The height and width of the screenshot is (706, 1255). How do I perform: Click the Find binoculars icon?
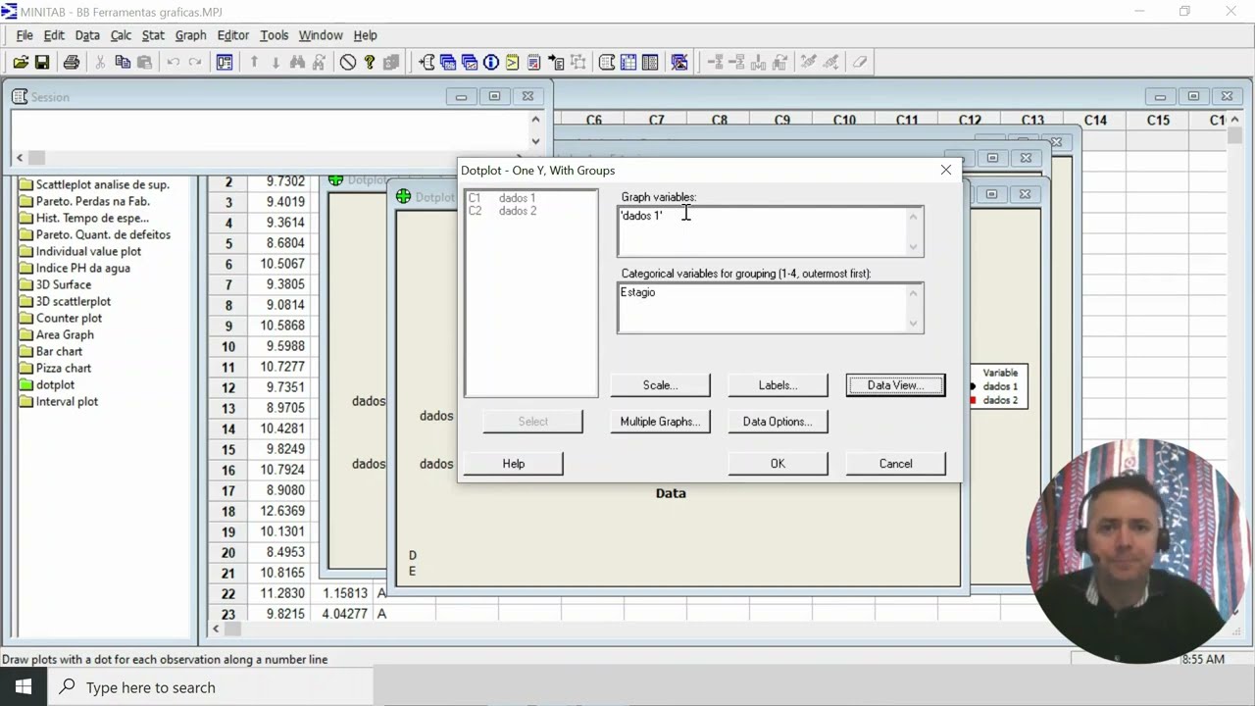(297, 62)
